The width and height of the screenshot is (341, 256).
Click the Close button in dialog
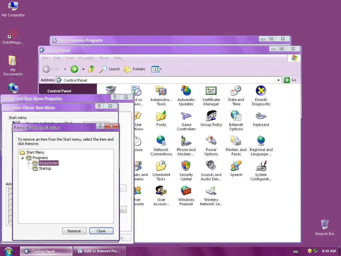tap(101, 231)
